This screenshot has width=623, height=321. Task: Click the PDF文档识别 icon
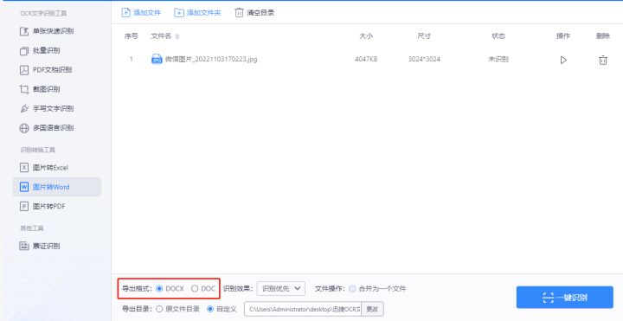(24, 70)
